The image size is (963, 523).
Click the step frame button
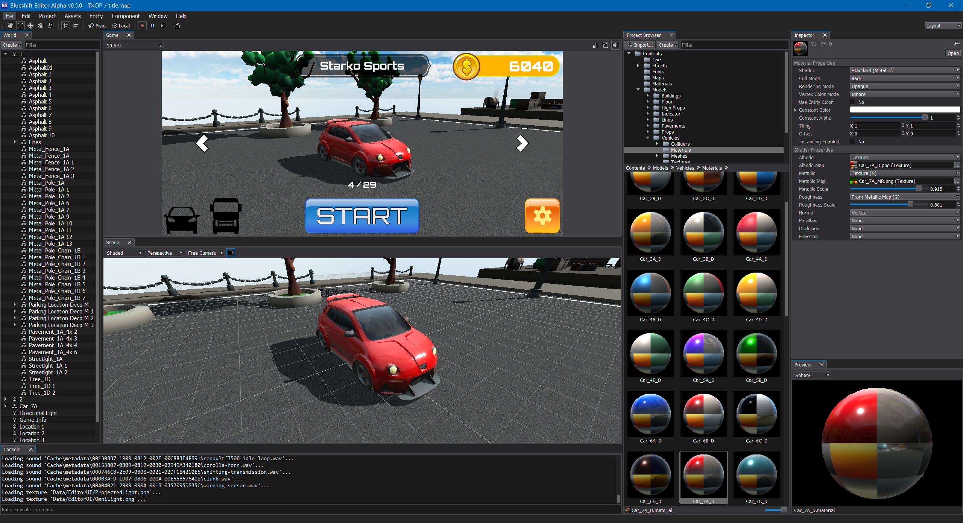(163, 26)
